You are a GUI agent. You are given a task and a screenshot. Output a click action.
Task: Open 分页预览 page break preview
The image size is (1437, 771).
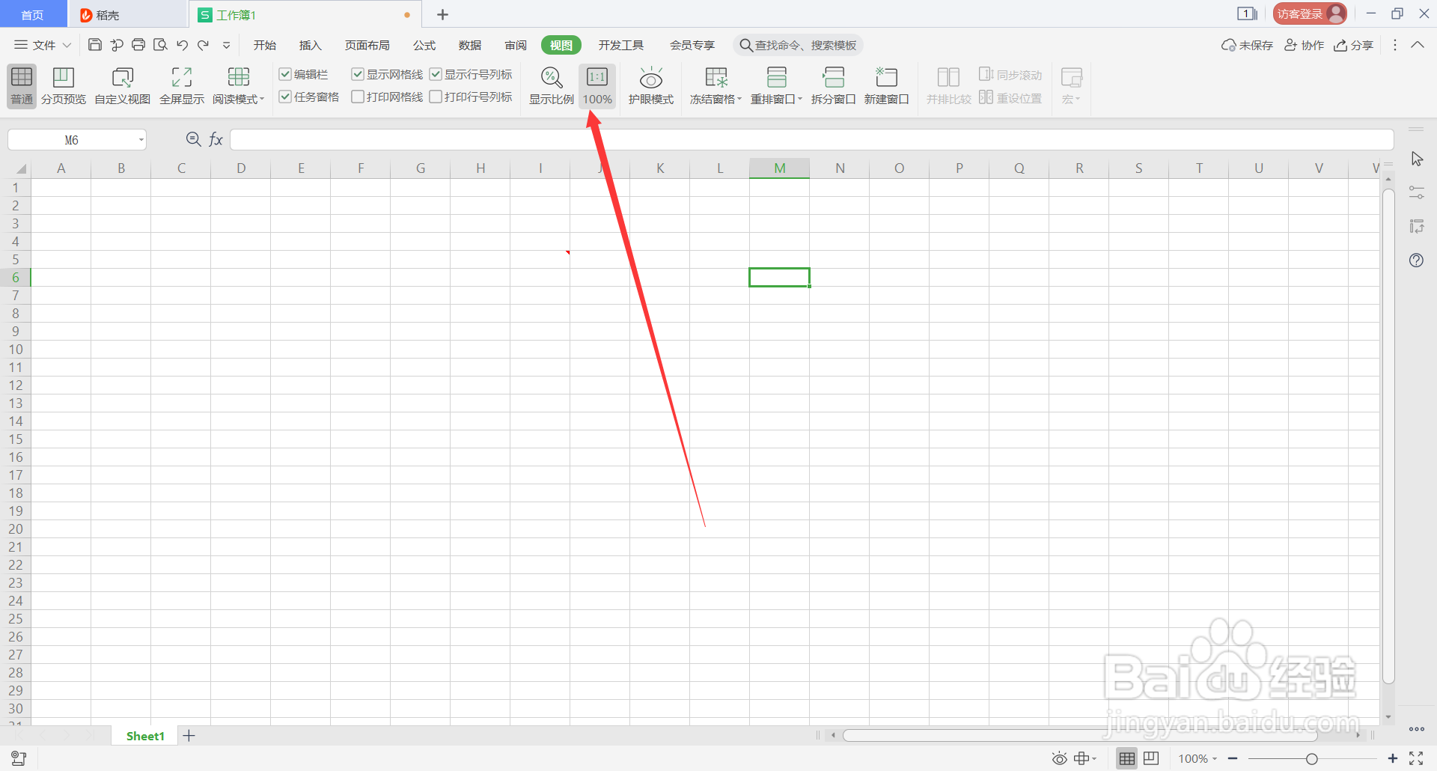pos(64,85)
